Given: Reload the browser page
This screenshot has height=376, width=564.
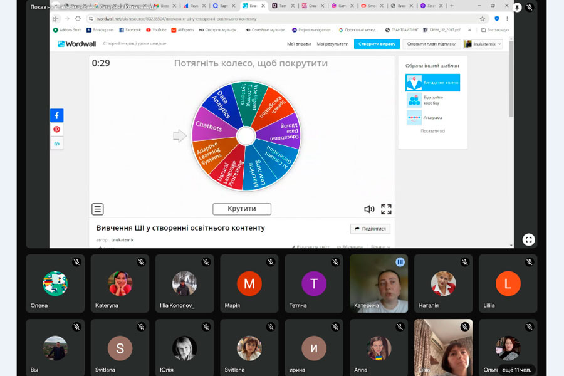Looking at the screenshot, I should point(78,19).
